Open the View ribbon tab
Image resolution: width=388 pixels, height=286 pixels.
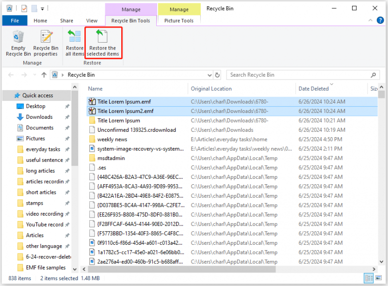coord(92,21)
